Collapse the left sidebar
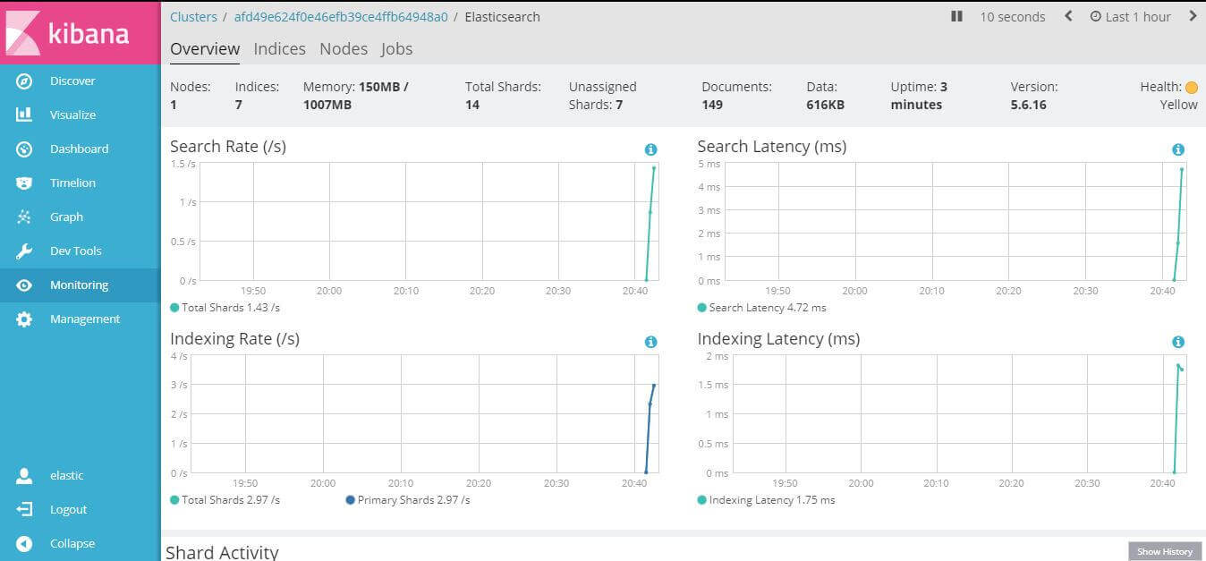This screenshot has height=561, width=1206. (x=72, y=543)
